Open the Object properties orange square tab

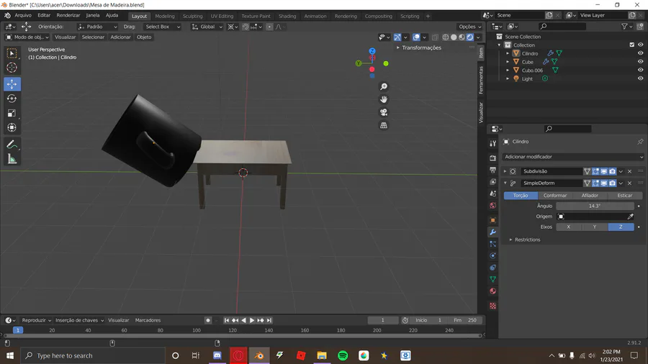tap(492, 220)
